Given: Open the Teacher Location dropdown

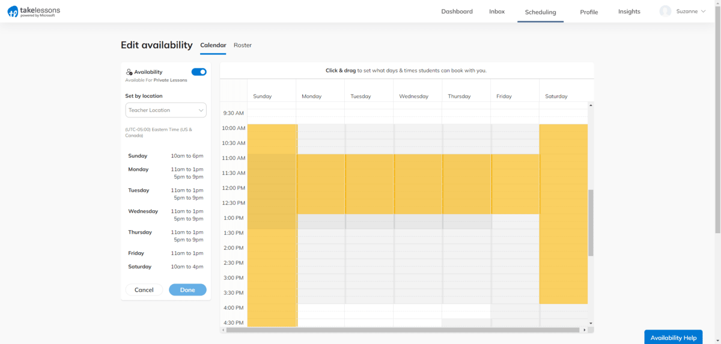Looking at the screenshot, I should 166,110.
